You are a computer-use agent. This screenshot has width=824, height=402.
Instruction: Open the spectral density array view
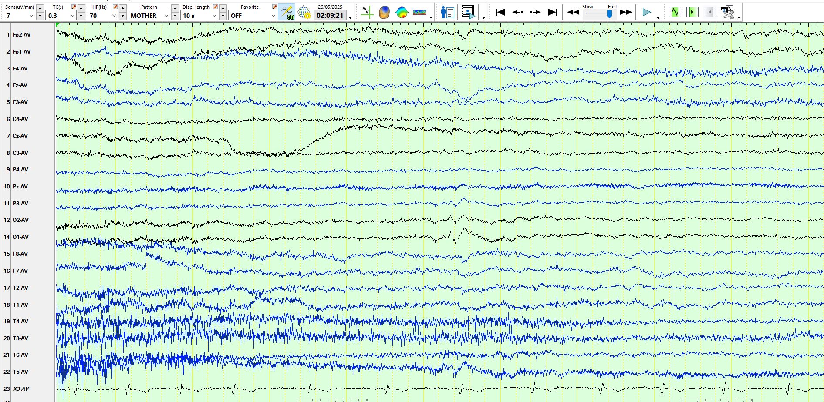[419, 12]
